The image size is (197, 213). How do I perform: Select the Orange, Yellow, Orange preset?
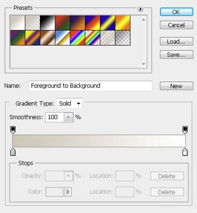pyautogui.click(x=123, y=23)
